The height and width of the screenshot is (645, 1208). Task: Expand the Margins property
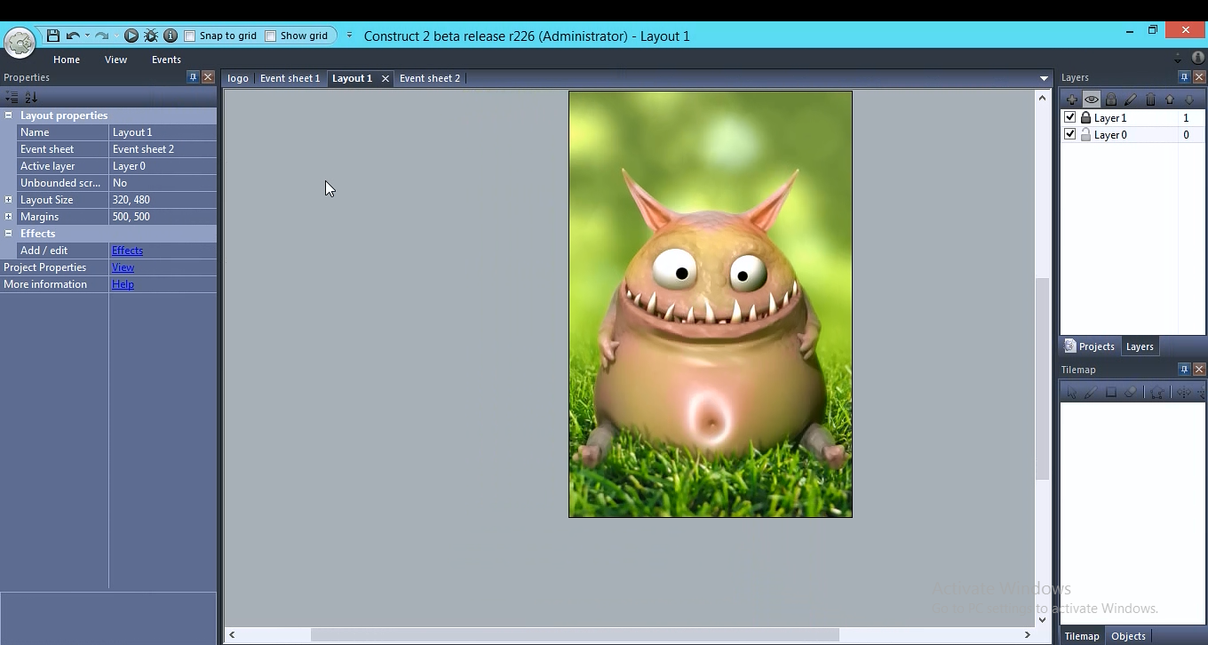[x=8, y=217]
